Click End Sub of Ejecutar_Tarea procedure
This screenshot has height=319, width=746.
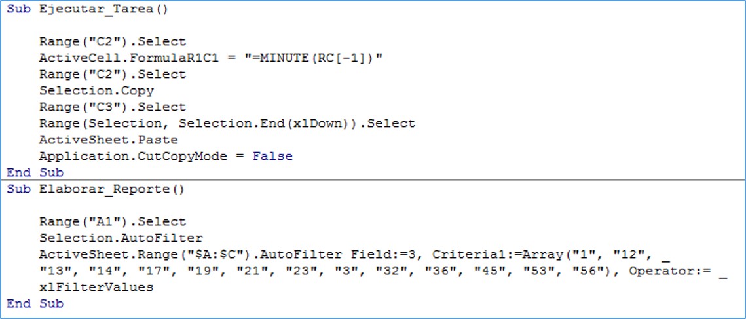pyautogui.click(x=35, y=173)
